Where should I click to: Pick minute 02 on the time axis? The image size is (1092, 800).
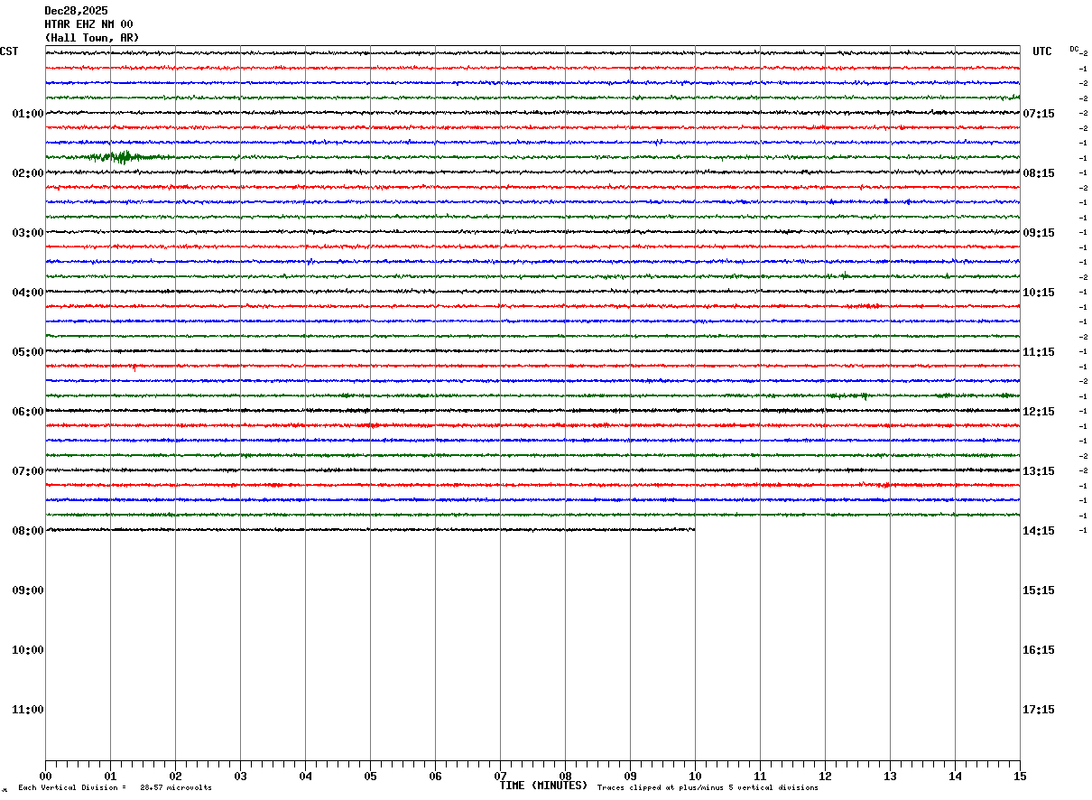tap(175, 776)
